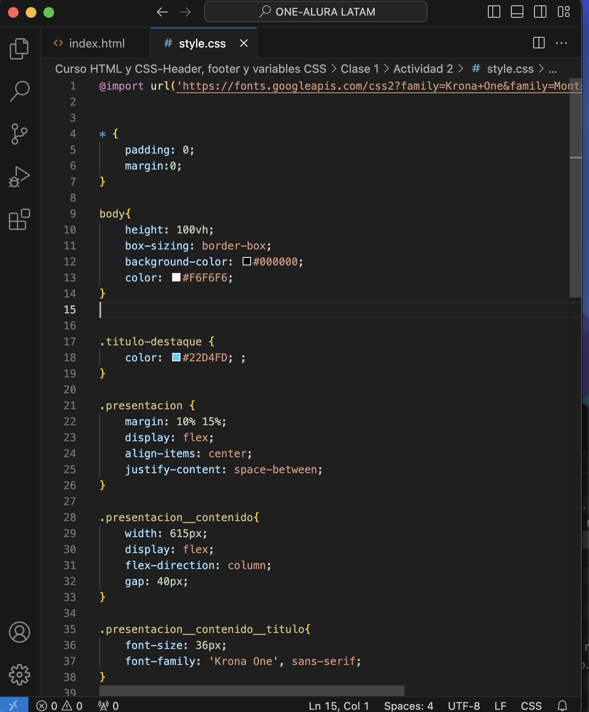
Task: Open the #22D4FD color swatch picker
Action: 176,357
